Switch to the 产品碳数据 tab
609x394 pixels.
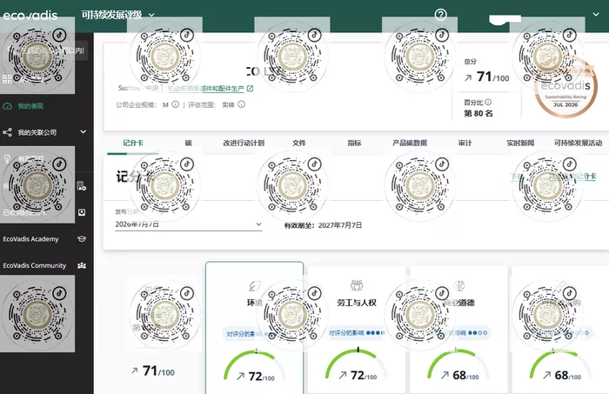[410, 143]
